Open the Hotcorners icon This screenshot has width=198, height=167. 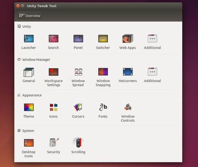click(x=128, y=72)
